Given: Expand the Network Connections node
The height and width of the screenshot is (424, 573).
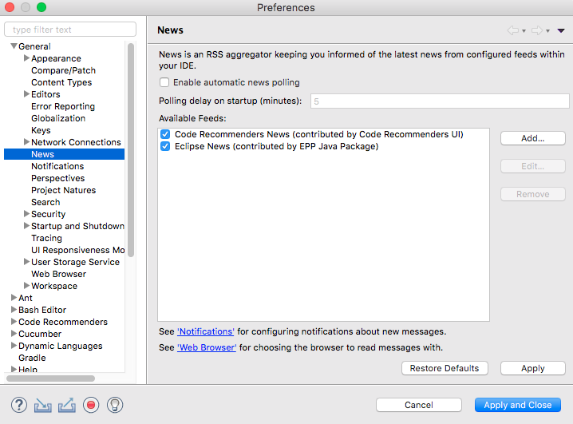Looking at the screenshot, I should (x=26, y=142).
